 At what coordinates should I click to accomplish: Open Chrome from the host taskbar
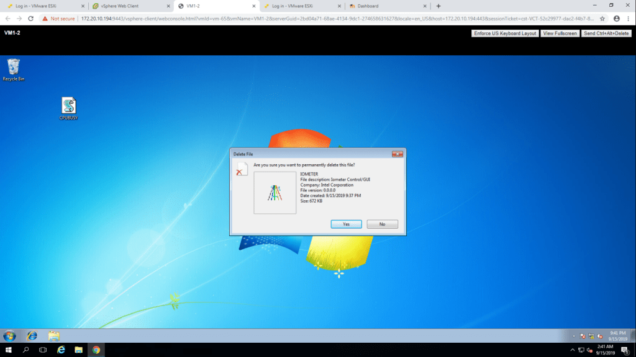click(96, 350)
